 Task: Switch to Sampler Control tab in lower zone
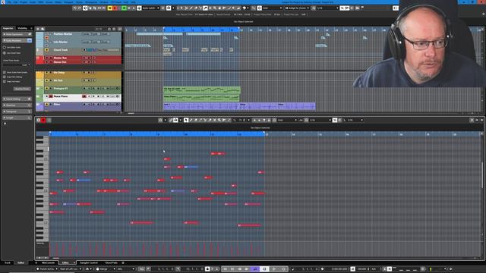pyautogui.click(x=89, y=263)
